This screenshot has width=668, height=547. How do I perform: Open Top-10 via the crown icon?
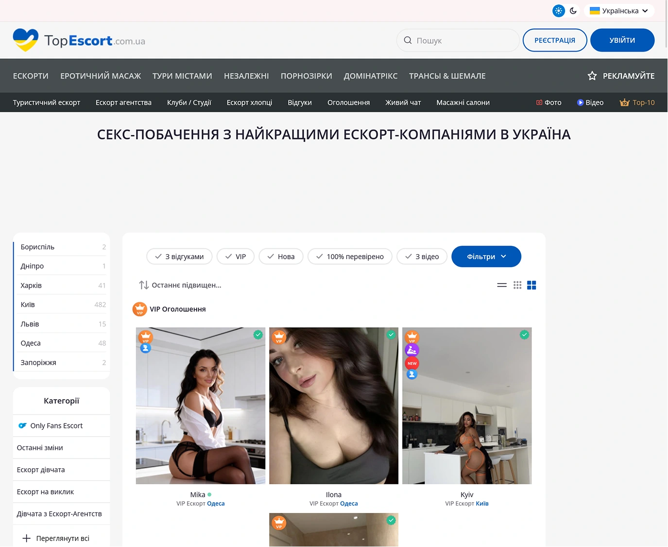(625, 103)
